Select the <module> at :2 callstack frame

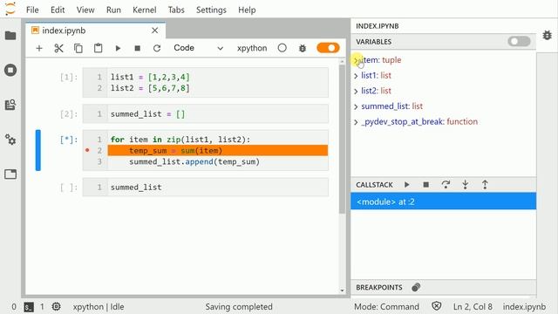point(443,201)
